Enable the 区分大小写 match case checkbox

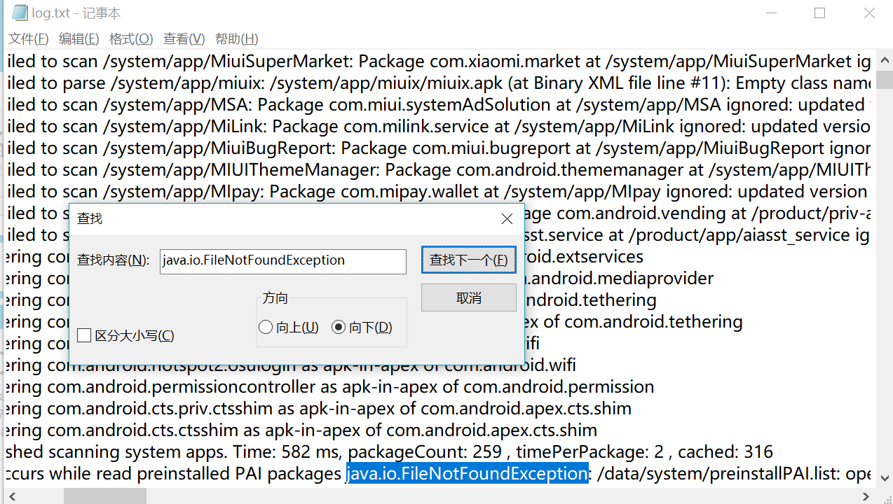click(84, 336)
